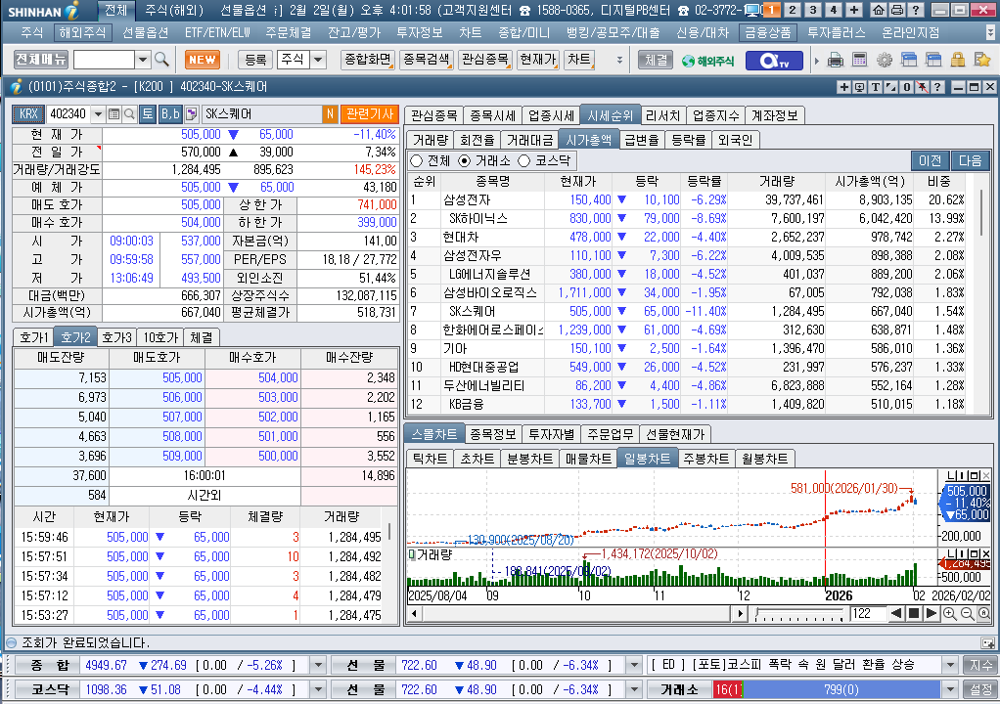Click copy icon beside B,b button
The width and height of the screenshot is (1000, 704).
[192, 114]
